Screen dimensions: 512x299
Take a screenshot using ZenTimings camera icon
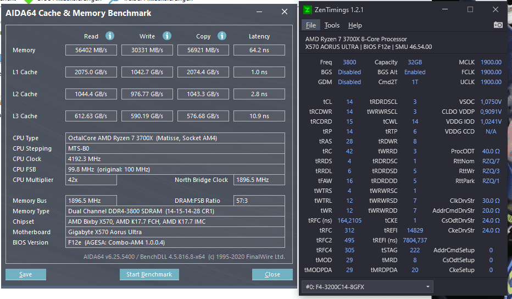click(498, 25)
